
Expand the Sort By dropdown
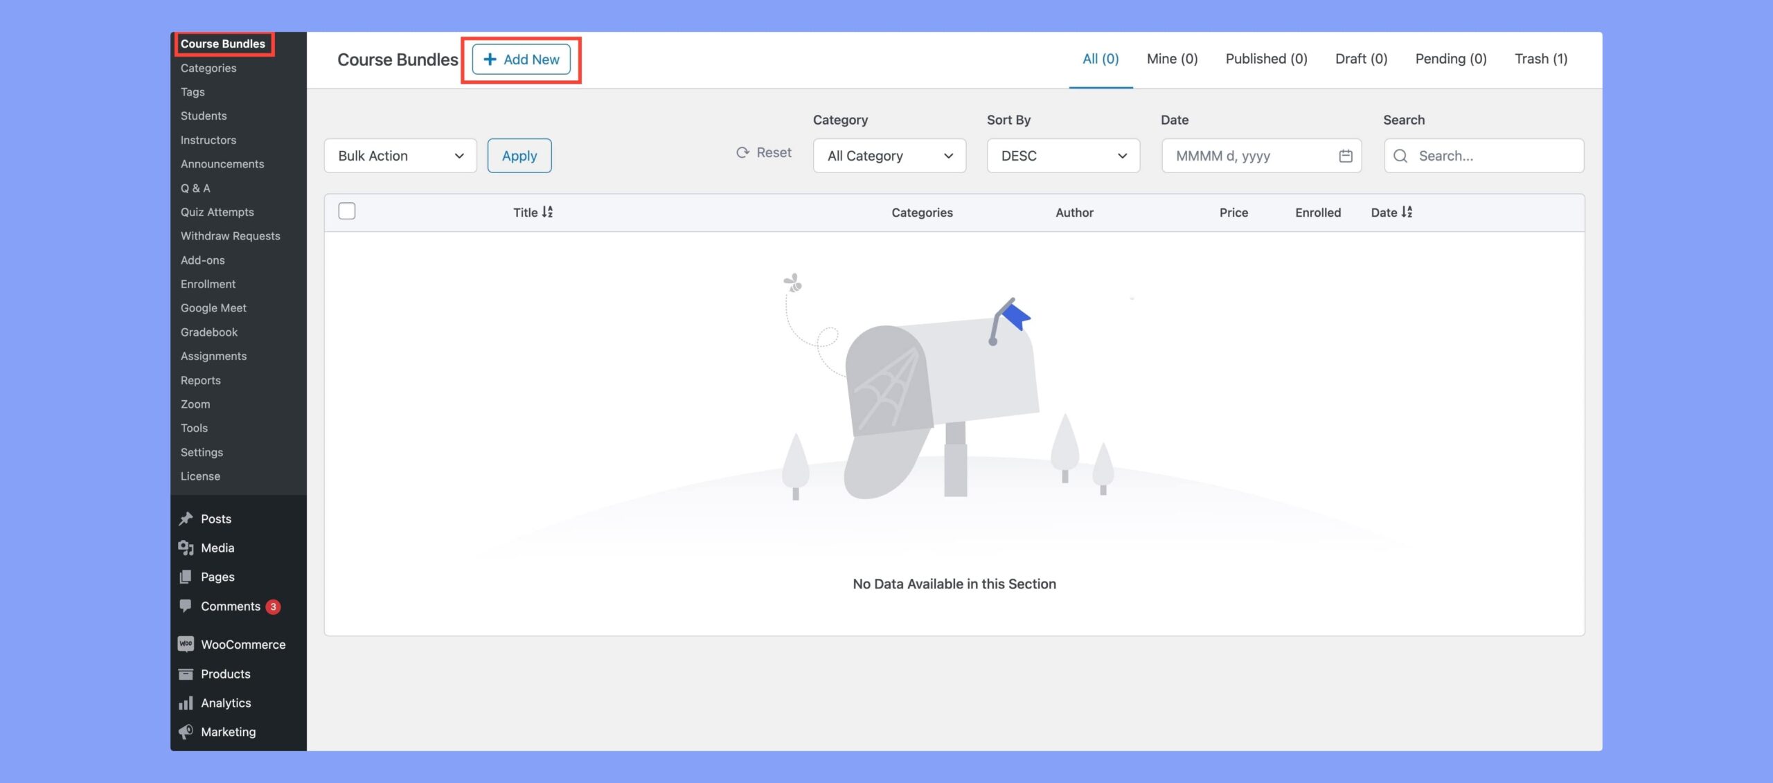pos(1063,155)
